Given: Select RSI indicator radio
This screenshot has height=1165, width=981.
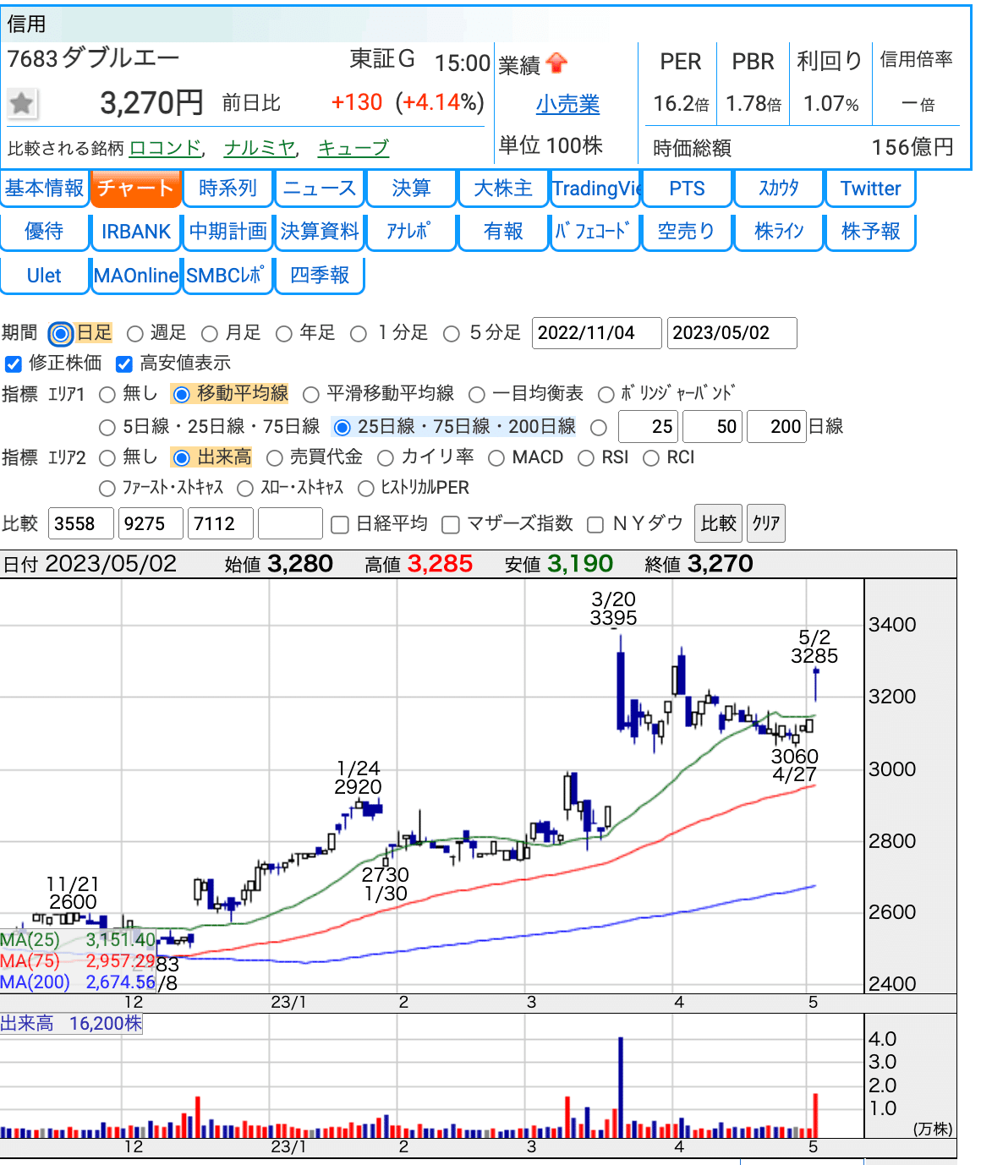Looking at the screenshot, I should [586, 458].
